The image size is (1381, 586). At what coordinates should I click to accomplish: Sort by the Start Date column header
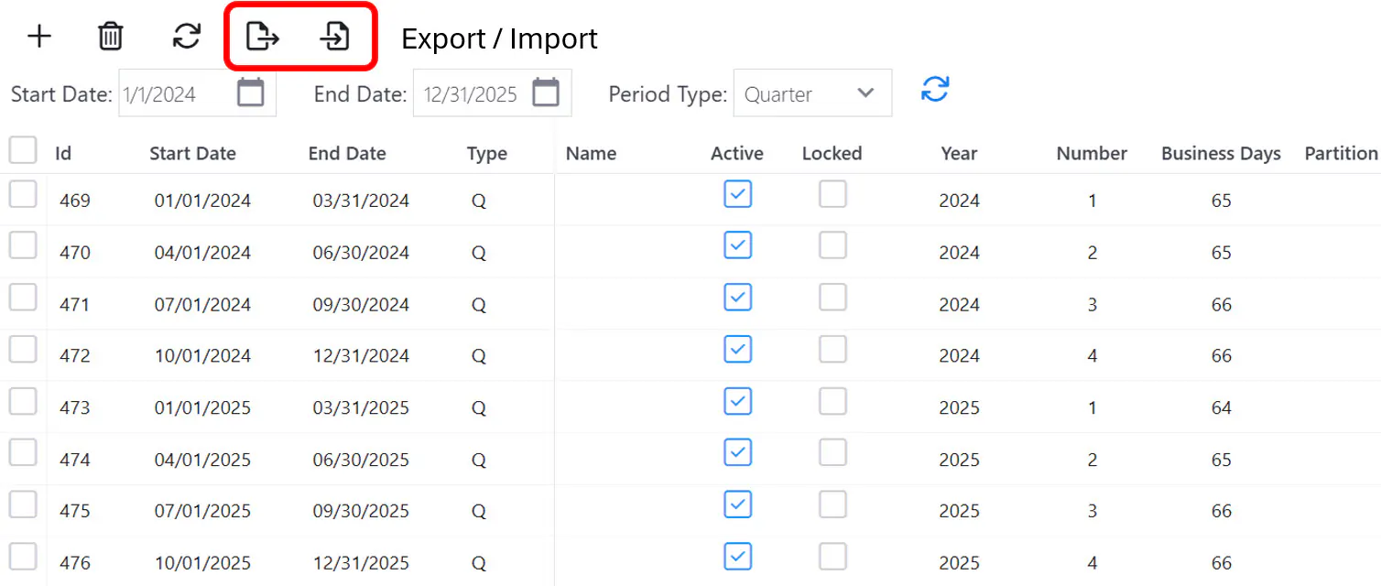tap(192, 154)
